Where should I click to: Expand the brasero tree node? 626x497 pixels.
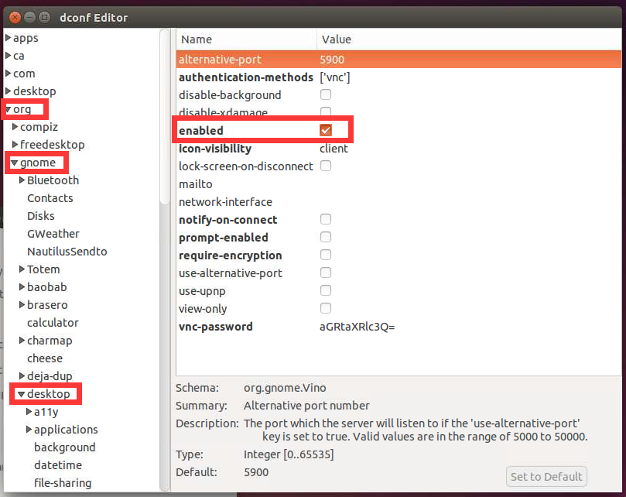tap(22, 305)
